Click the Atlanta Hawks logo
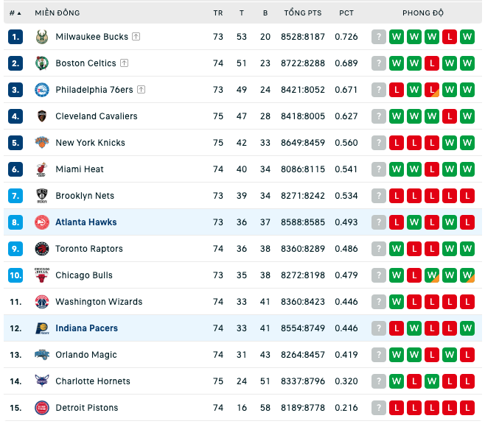This screenshot has width=485, height=424. 42,222
